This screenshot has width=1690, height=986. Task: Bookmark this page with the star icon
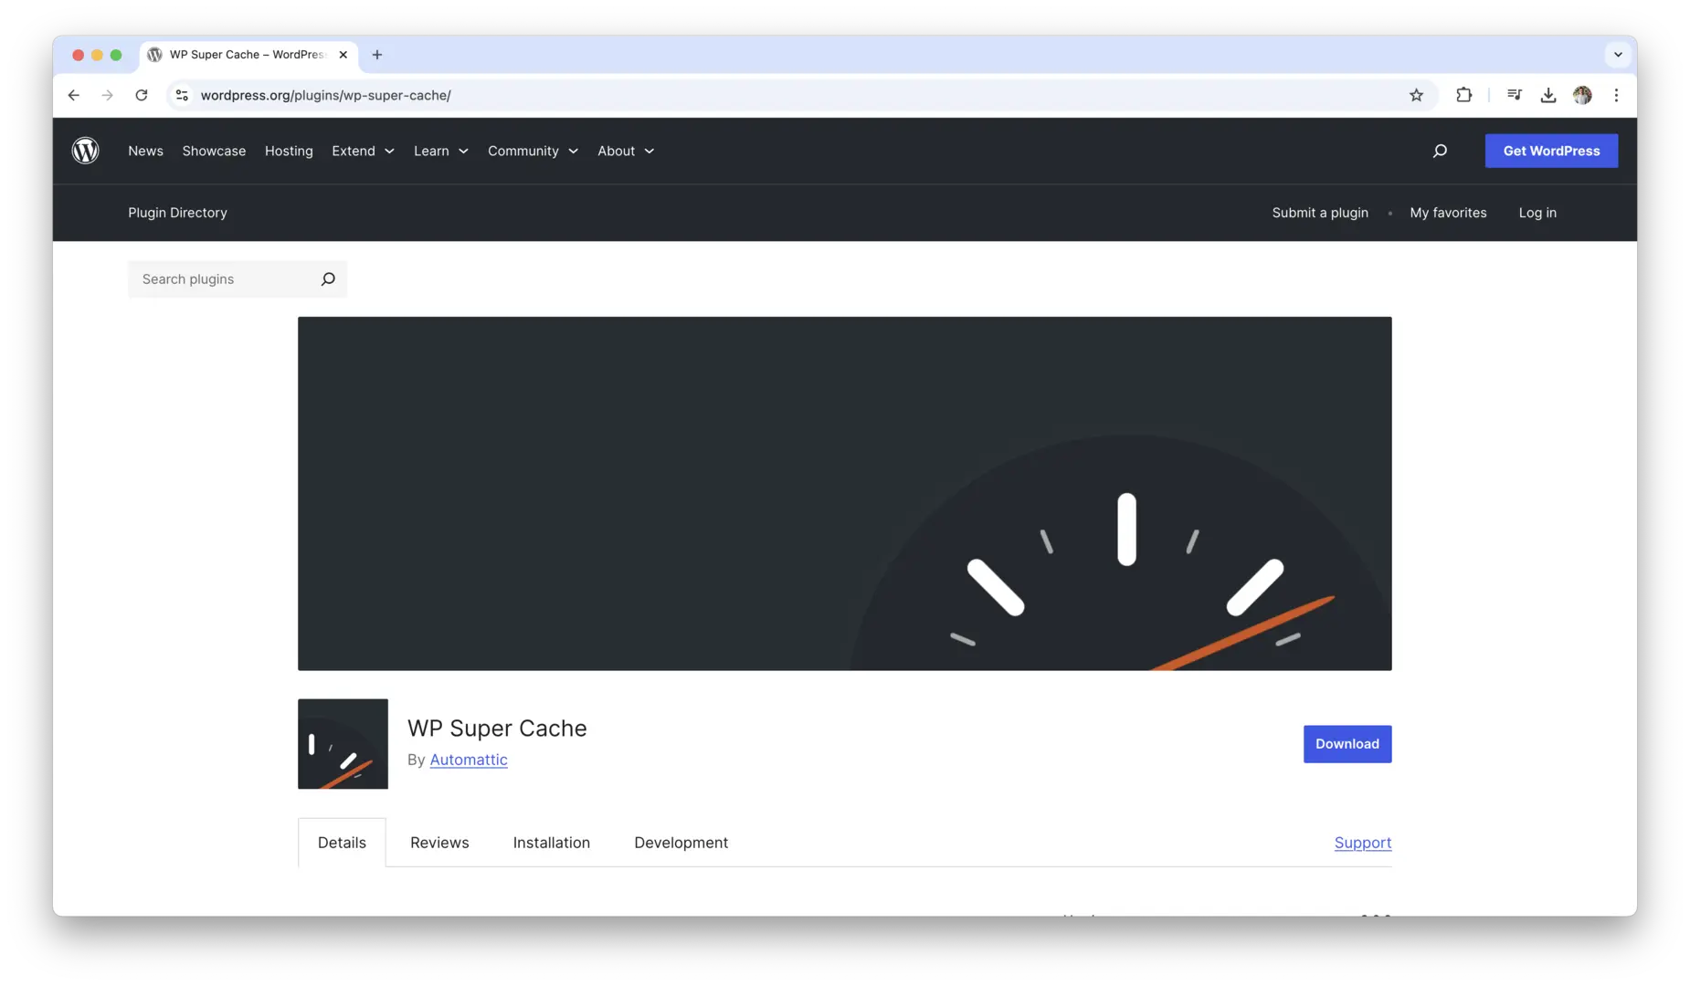point(1417,95)
